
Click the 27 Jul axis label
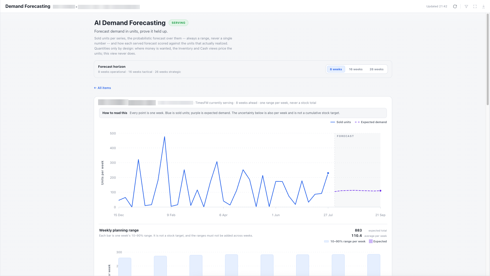[328, 215]
